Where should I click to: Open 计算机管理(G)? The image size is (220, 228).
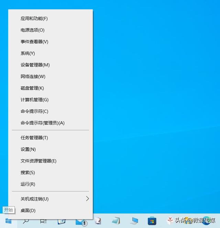pos(51,100)
